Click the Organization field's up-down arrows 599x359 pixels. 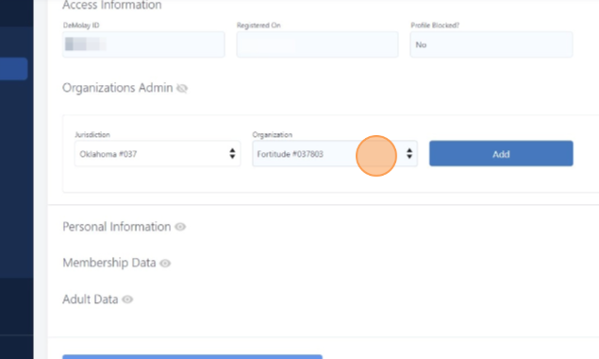(409, 153)
